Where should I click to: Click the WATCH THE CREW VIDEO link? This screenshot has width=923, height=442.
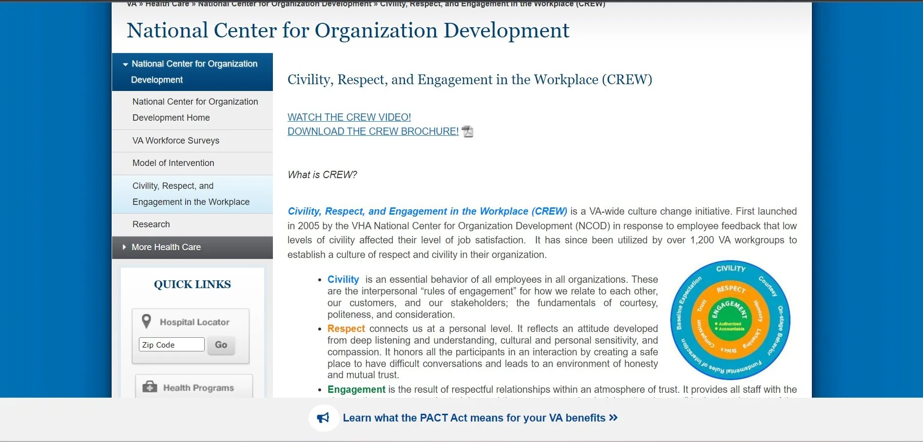point(349,117)
